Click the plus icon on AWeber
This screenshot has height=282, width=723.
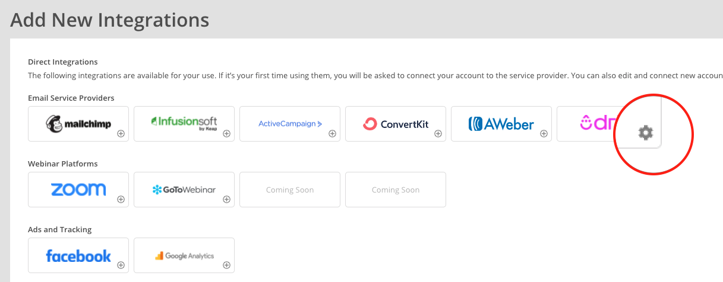tap(544, 134)
